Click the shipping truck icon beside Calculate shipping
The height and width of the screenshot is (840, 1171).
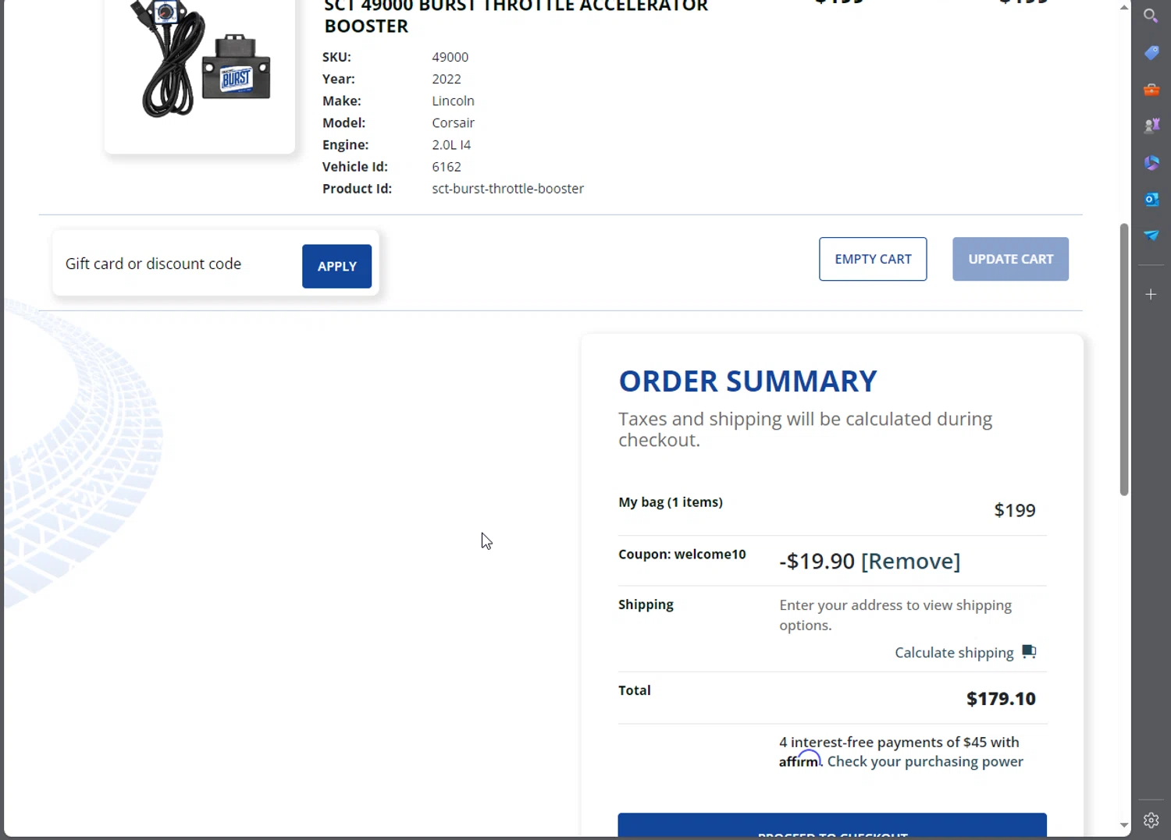point(1029,652)
